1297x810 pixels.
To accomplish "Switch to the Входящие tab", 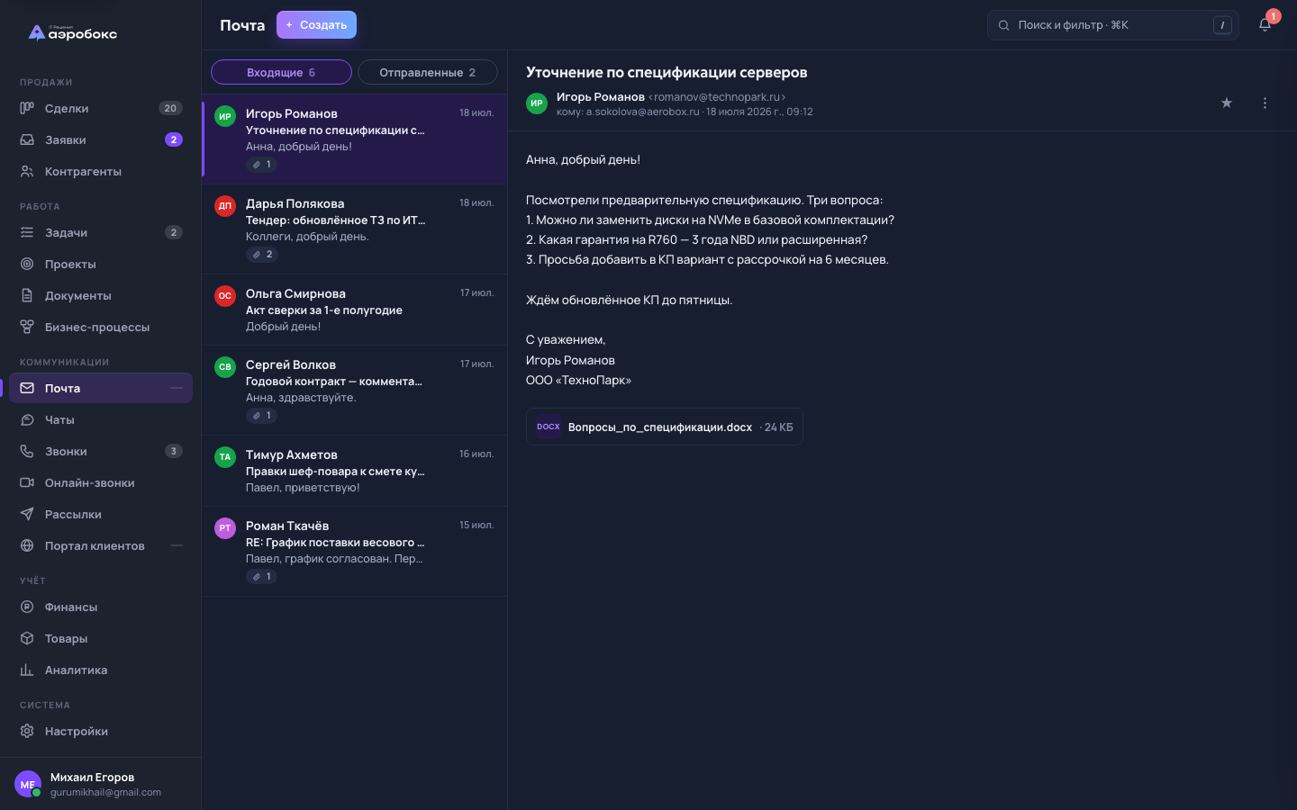I will pyautogui.click(x=281, y=72).
